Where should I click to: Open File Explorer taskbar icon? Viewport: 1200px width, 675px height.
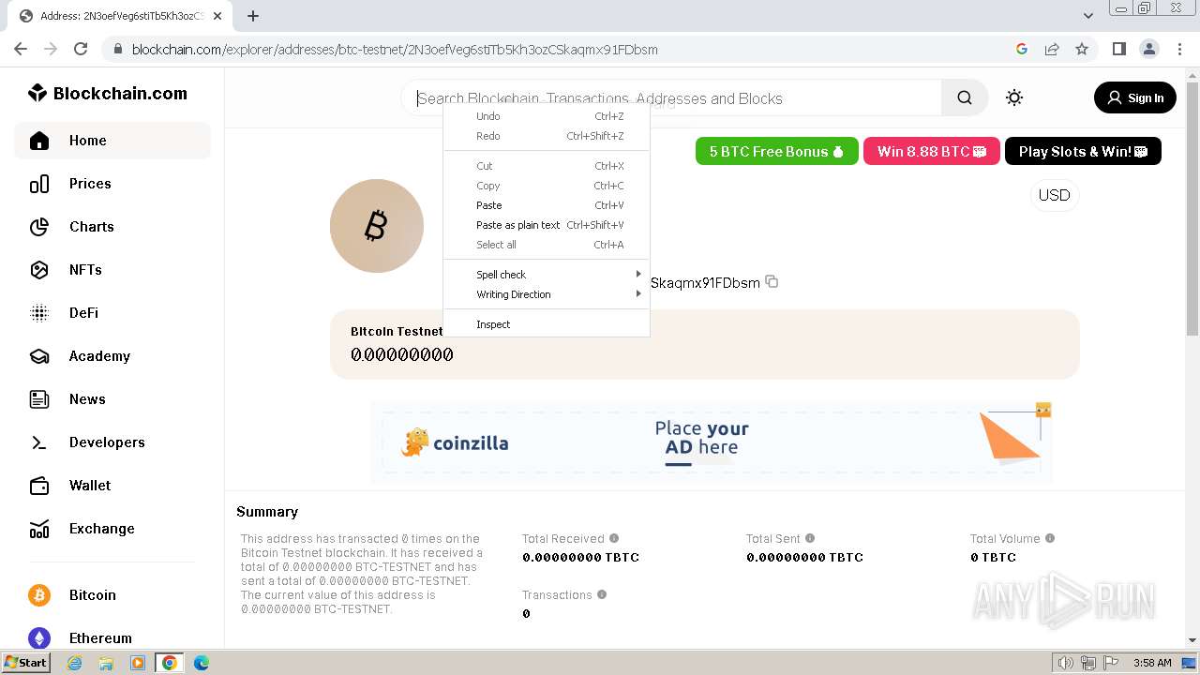click(106, 663)
